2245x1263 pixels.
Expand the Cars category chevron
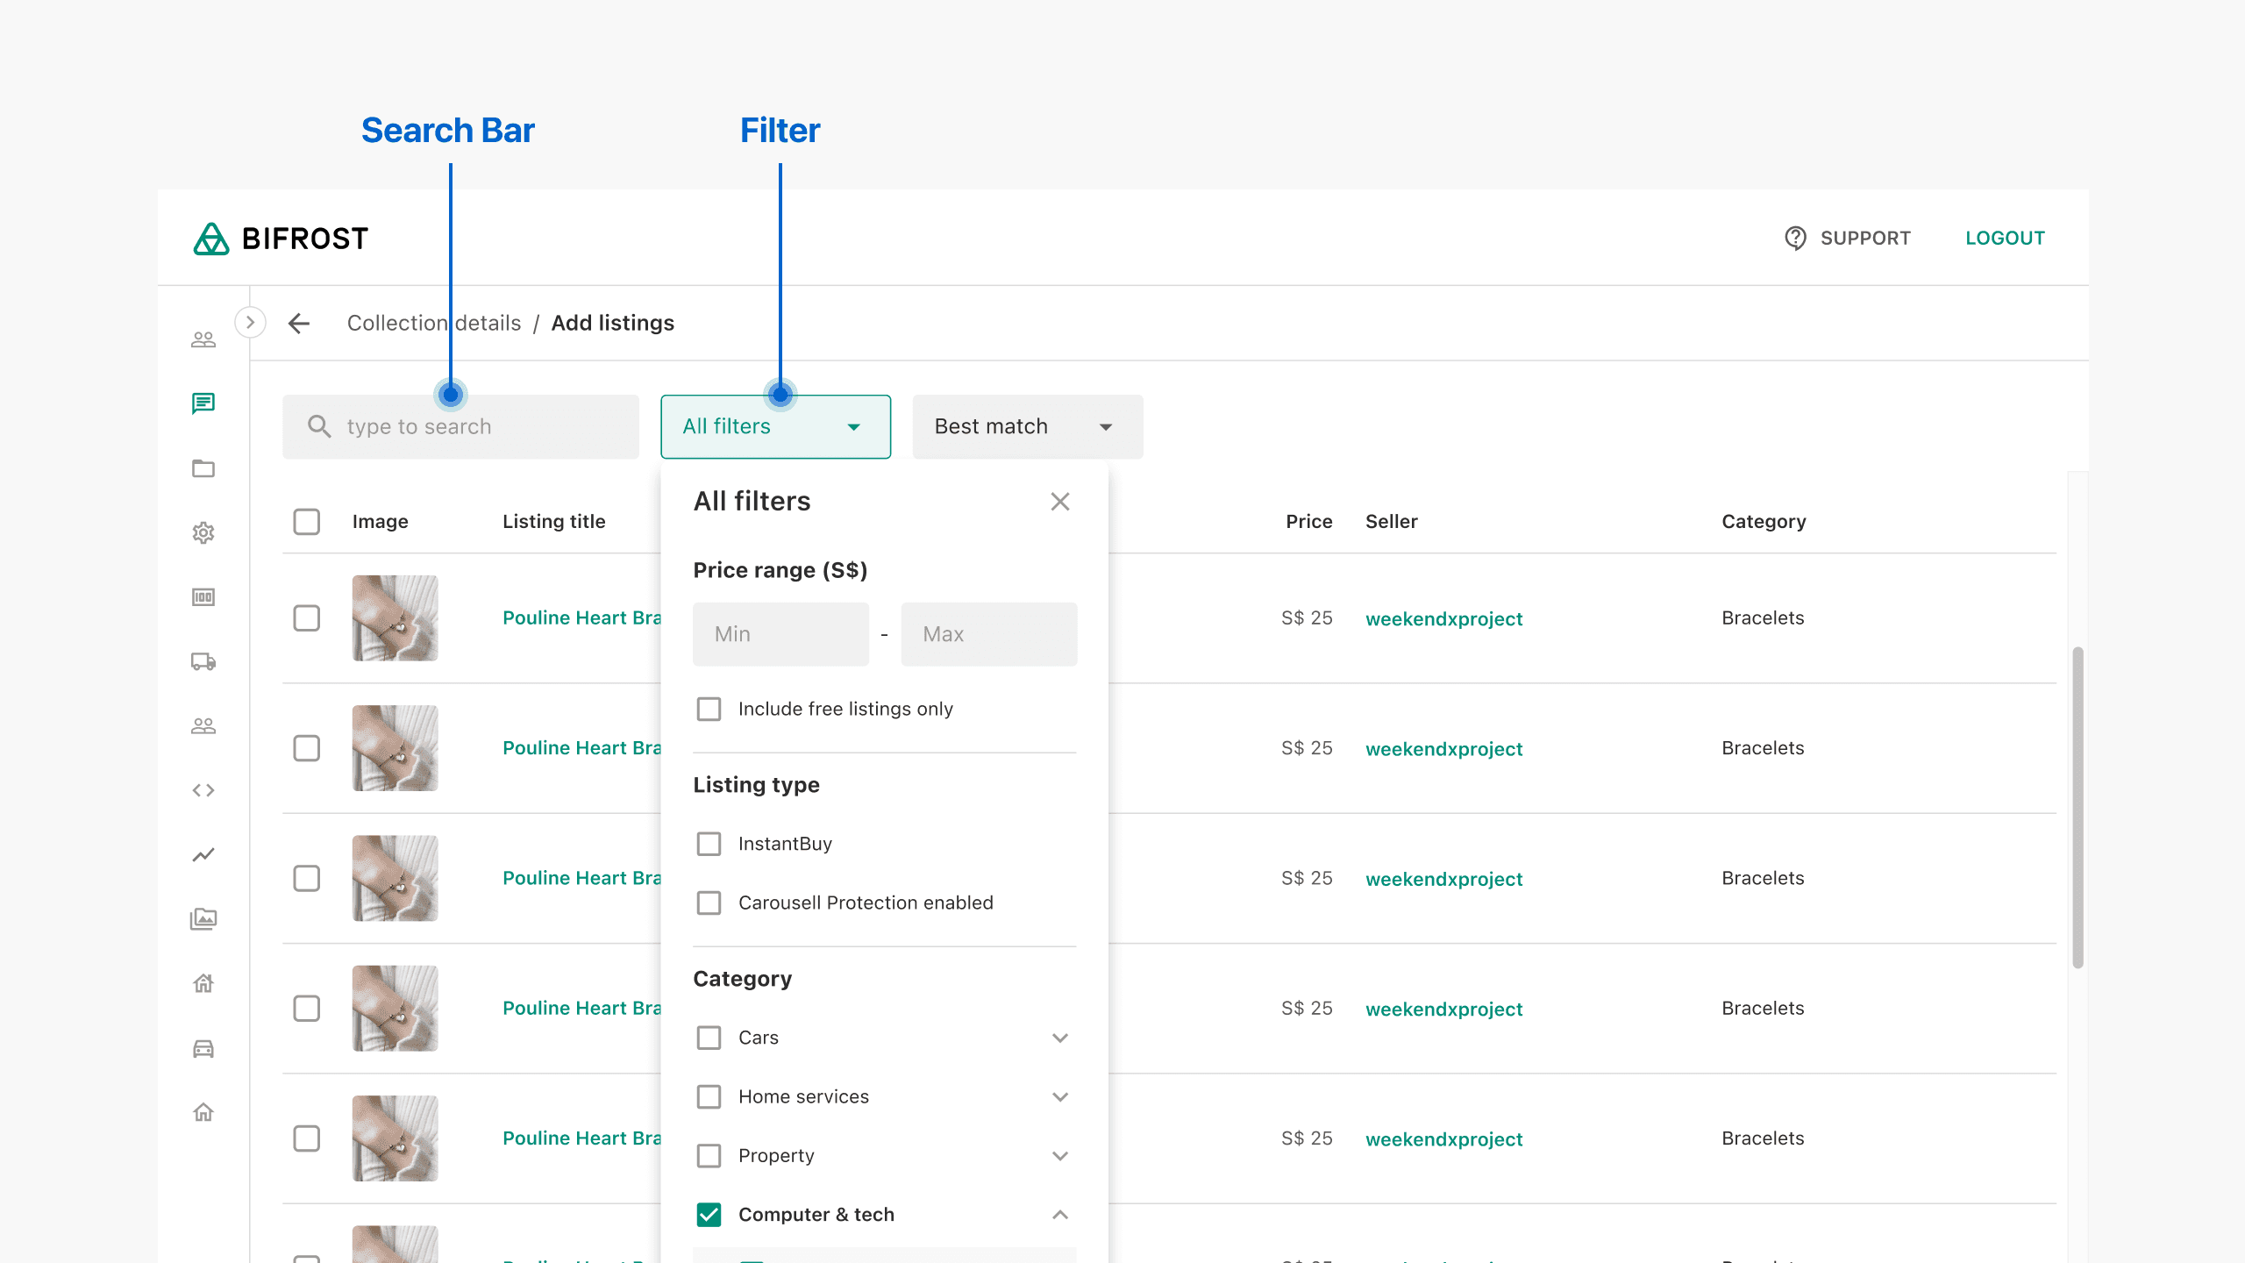click(1060, 1038)
